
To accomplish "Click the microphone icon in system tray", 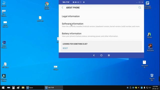I will pos(144,88).
